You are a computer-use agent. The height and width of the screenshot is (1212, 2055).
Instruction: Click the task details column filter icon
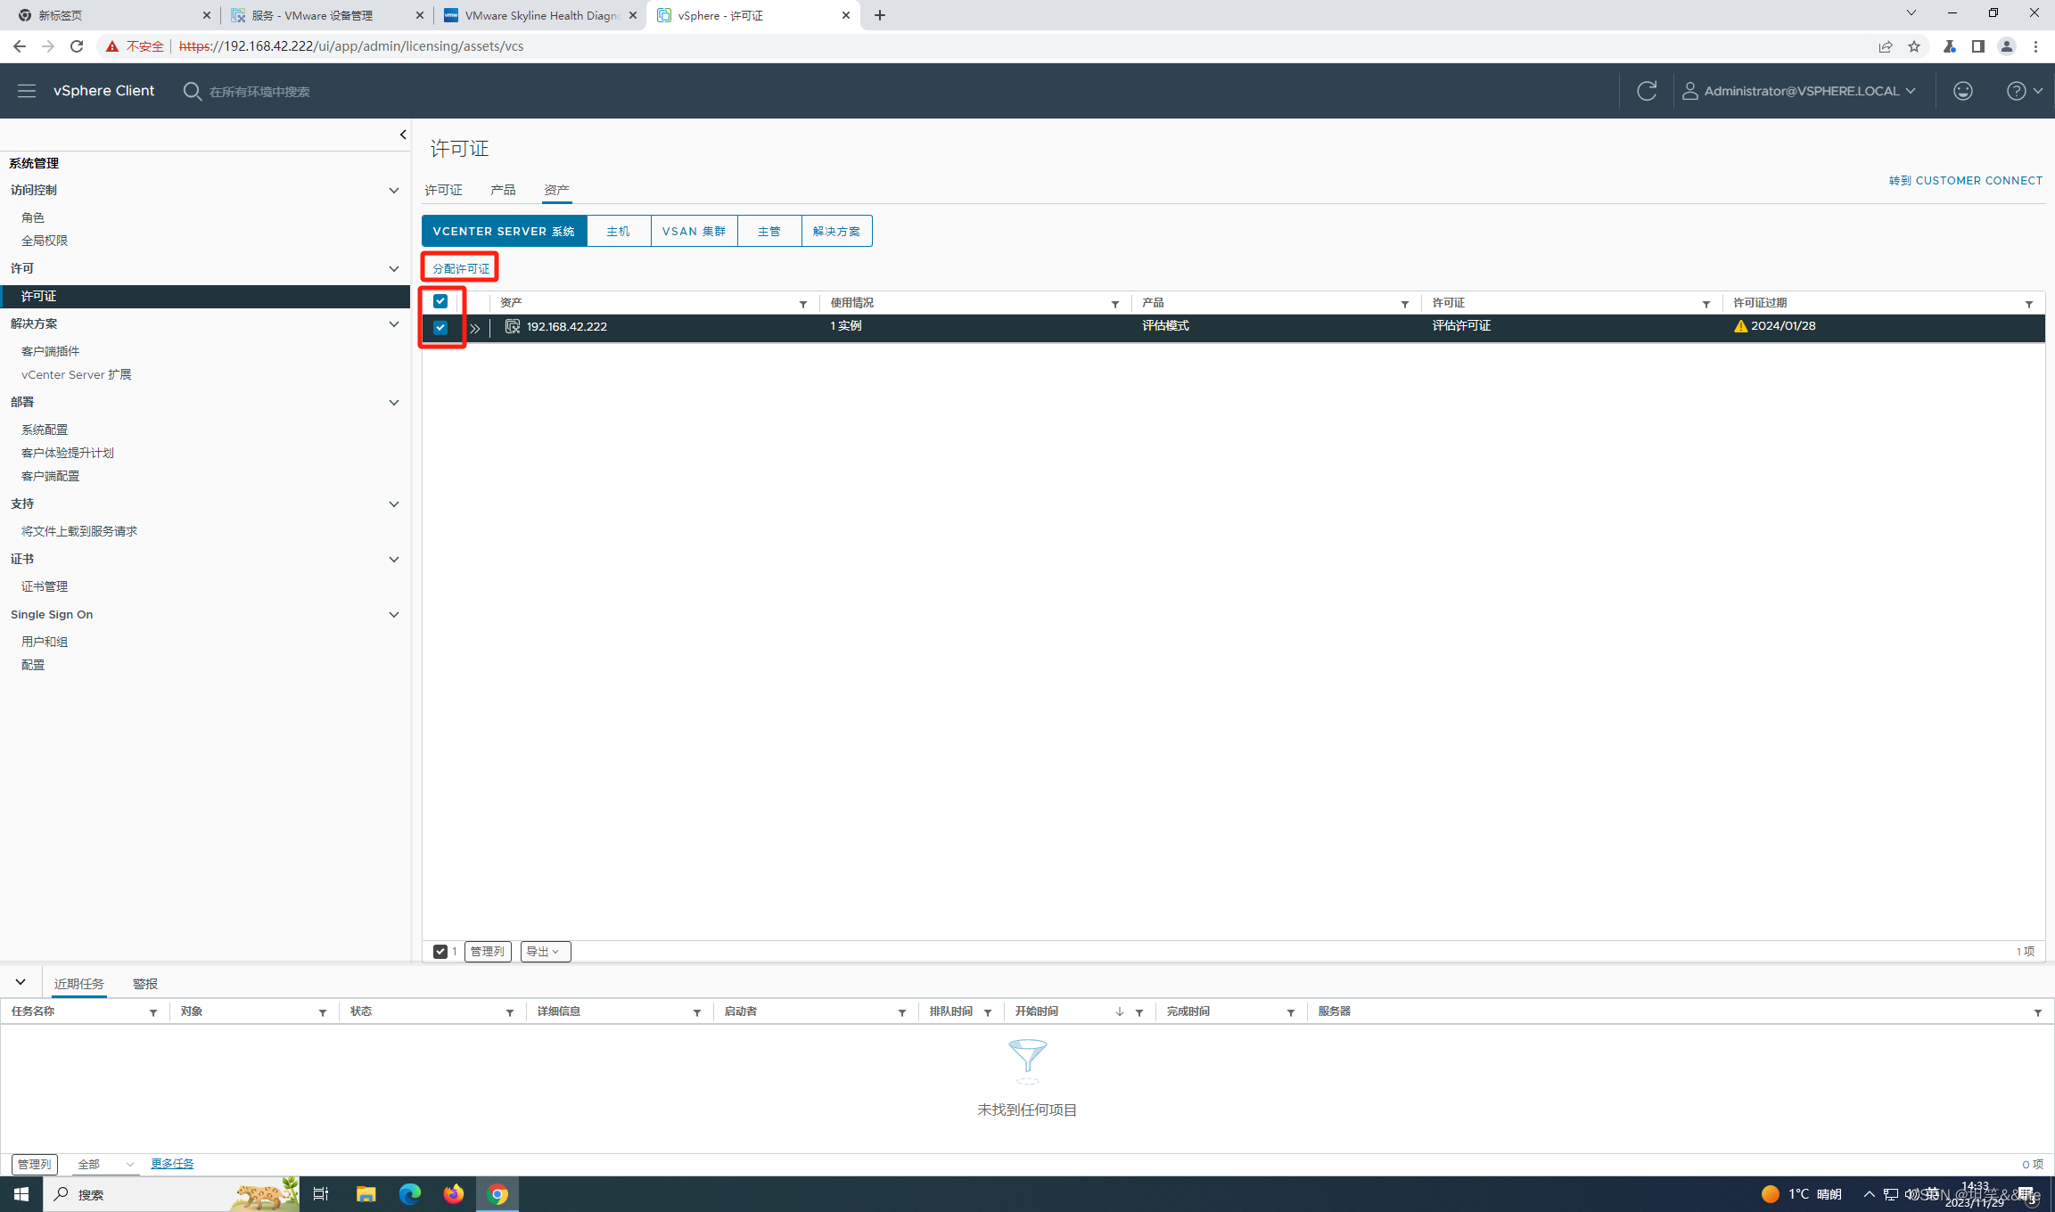pos(697,1012)
